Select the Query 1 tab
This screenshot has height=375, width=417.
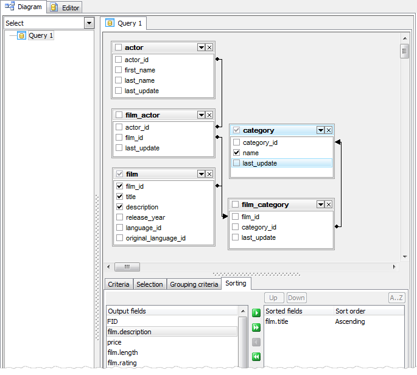tap(124, 23)
